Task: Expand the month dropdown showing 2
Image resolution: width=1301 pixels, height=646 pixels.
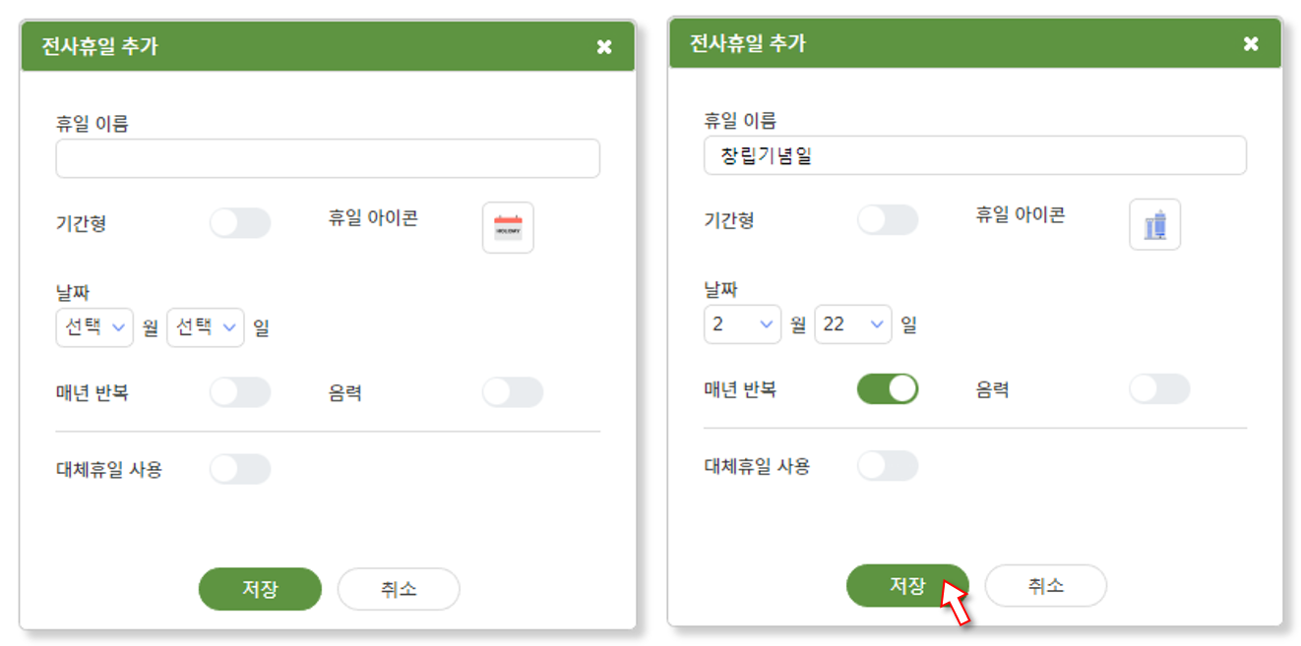Action: click(x=742, y=323)
